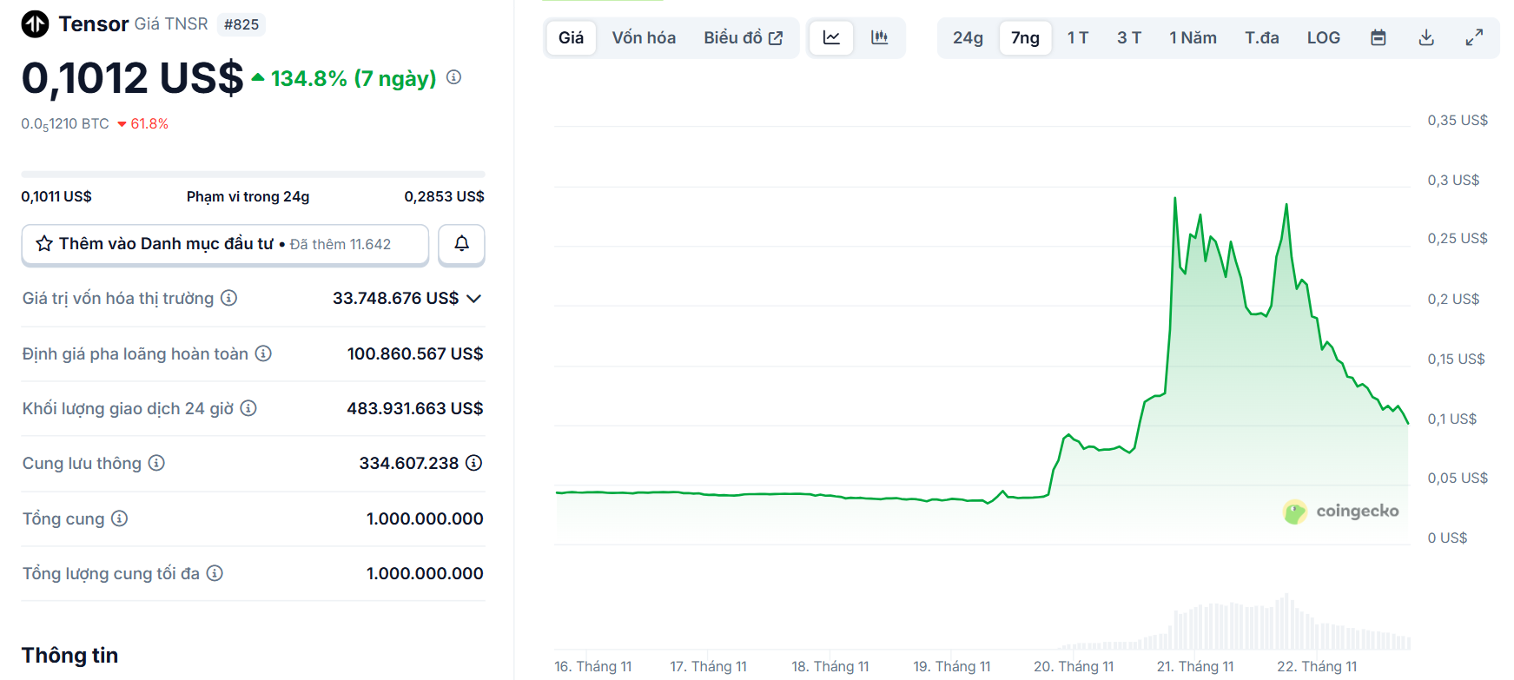
Task: Expand chart to fullscreen icon
Action: tap(1474, 37)
